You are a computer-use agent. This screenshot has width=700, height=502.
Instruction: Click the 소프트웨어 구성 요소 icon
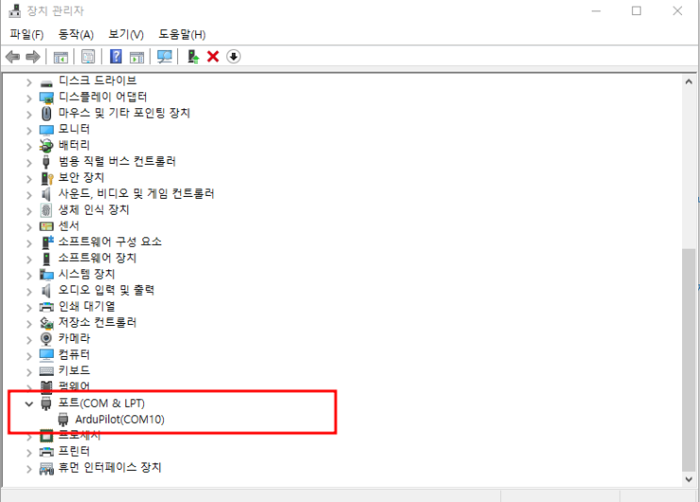coord(47,242)
